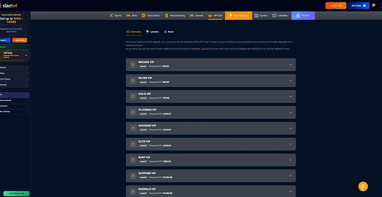This screenshot has height=197, width=382.
Task: Open the Live Support button
Action: click(16, 193)
